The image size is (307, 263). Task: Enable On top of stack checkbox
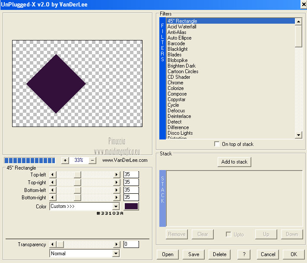(217, 144)
